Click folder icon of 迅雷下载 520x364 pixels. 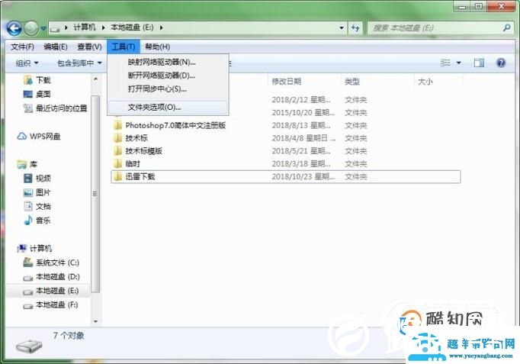[x=117, y=176]
